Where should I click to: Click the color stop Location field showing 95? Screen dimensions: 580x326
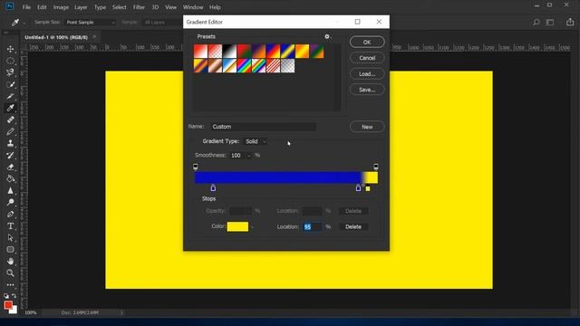click(x=312, y=227)
